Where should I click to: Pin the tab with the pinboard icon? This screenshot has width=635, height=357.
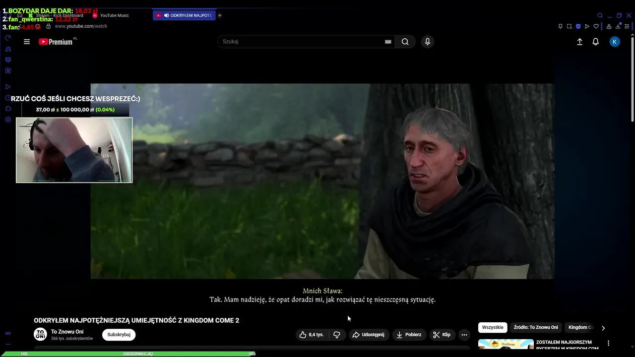tap(561, 26)
